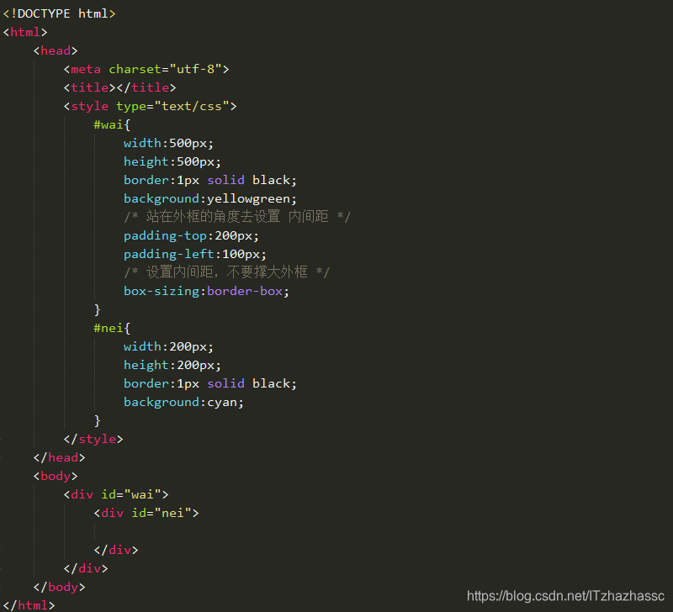Screen dimensions: 673x612
Task: Click the empty <title></title> line
Action: 119,87
